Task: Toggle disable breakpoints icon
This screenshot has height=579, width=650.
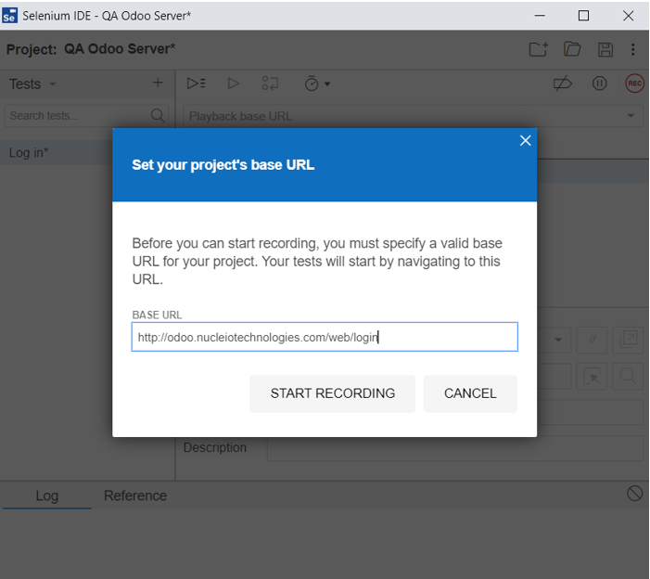Action: [563, 84]
